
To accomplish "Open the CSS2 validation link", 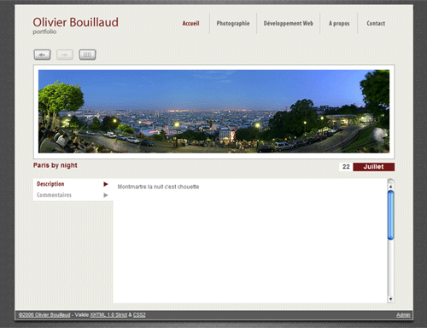I will [x=139, y=315].
